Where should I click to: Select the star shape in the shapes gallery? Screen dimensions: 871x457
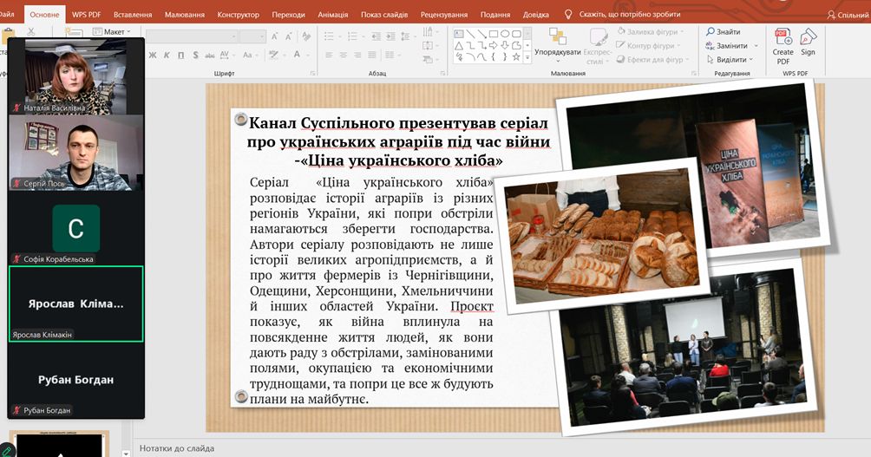pyautogui.click(x=516, y=57)
